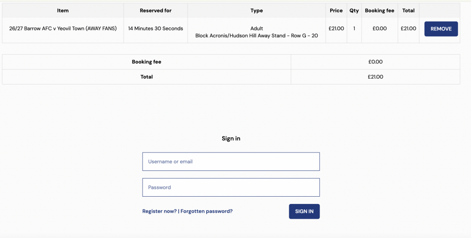
Task: Select the Booking fee column header
Action: click(x=379, y=11)
